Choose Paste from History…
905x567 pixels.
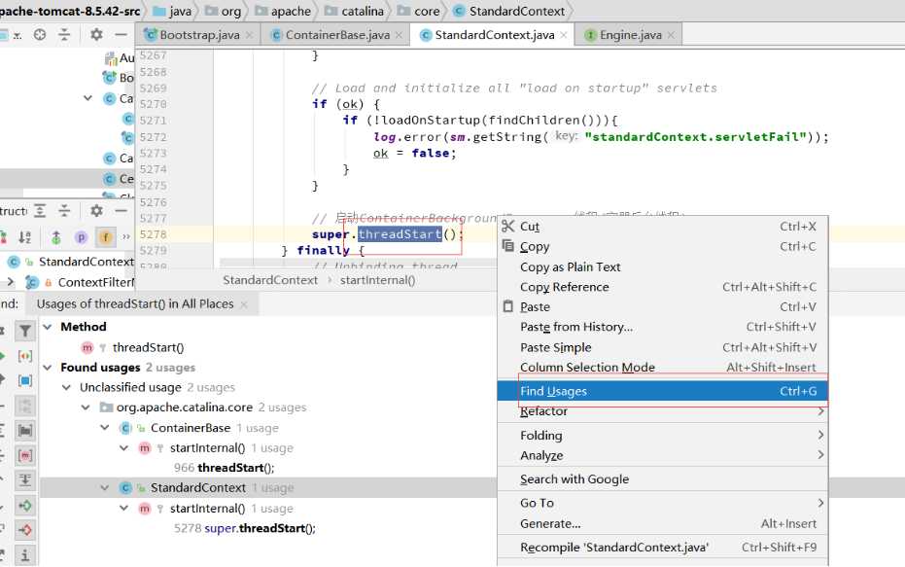point(663,327)
